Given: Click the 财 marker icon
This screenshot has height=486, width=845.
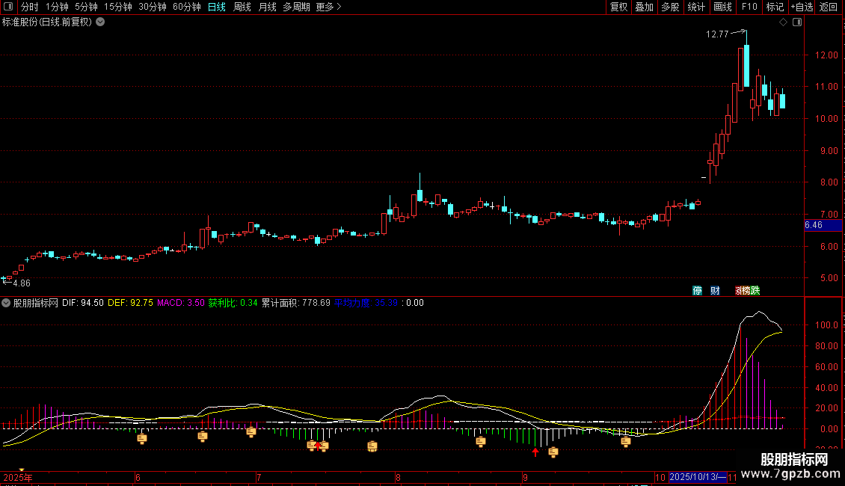Looking at the screenshot, I should click(x=715, y=290).
